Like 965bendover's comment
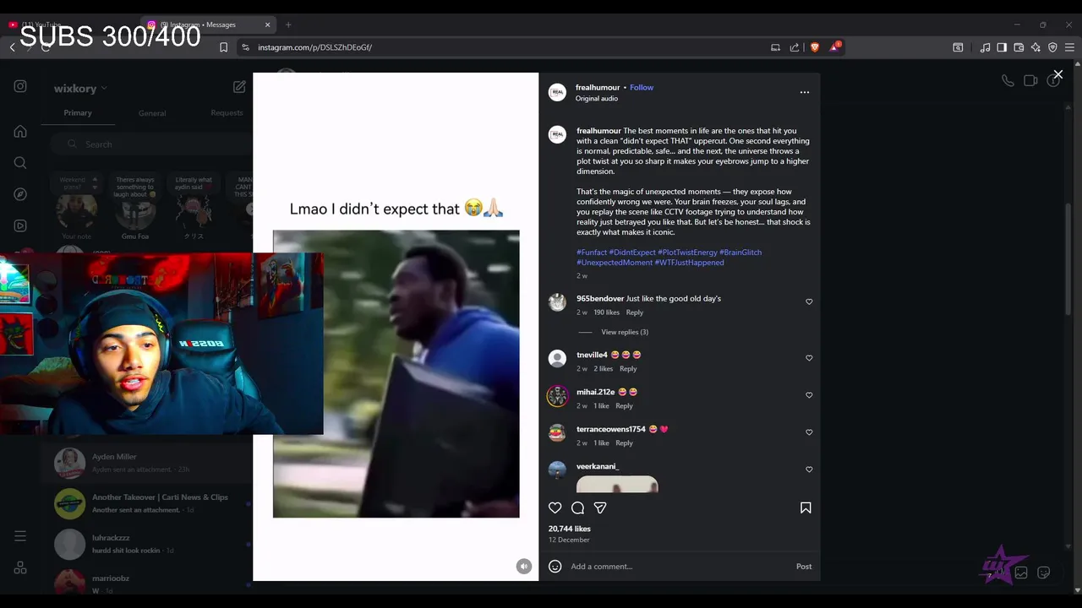Viewport: 1082px width, 608px height. 809,301
